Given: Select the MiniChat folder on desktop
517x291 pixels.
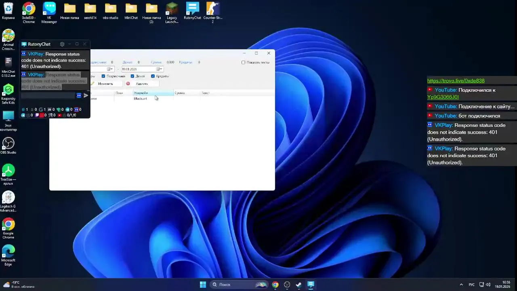Looking at the screenshot, I should click(131, 12).
